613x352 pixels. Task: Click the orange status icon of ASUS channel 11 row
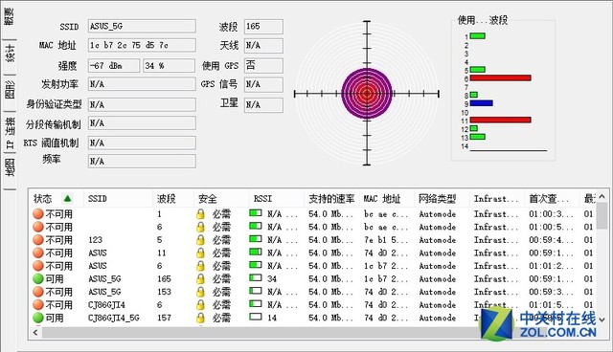pos(38,253)
